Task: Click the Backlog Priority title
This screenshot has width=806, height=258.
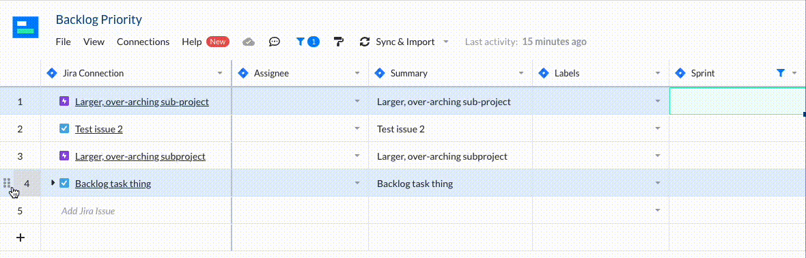Action: [98, 20]
